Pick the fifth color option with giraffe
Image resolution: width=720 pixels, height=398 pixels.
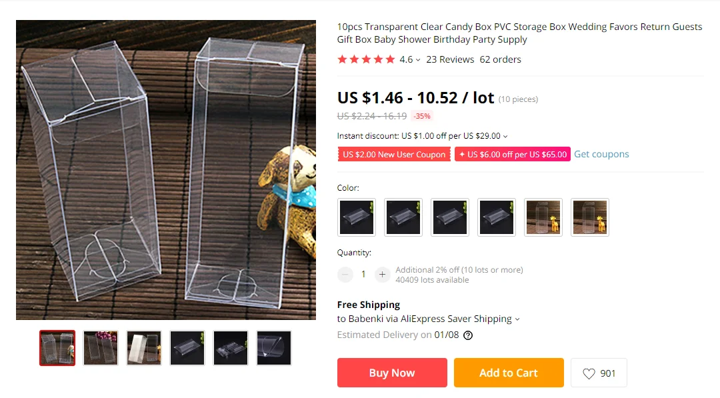point(543,217)
